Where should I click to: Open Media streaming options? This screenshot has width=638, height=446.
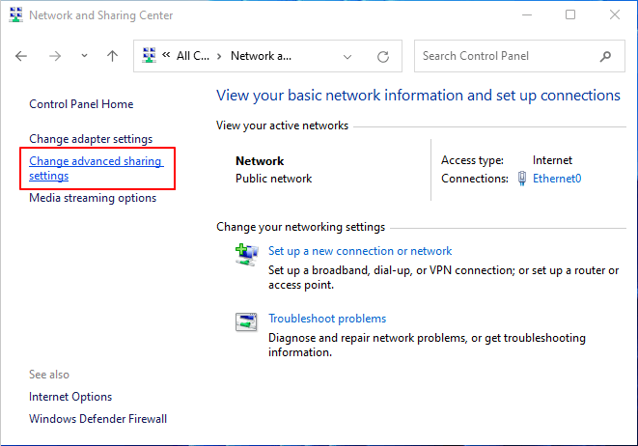(93, 198)
